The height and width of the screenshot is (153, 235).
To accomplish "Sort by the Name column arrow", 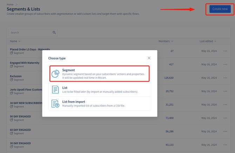I will tap(20, 41).
